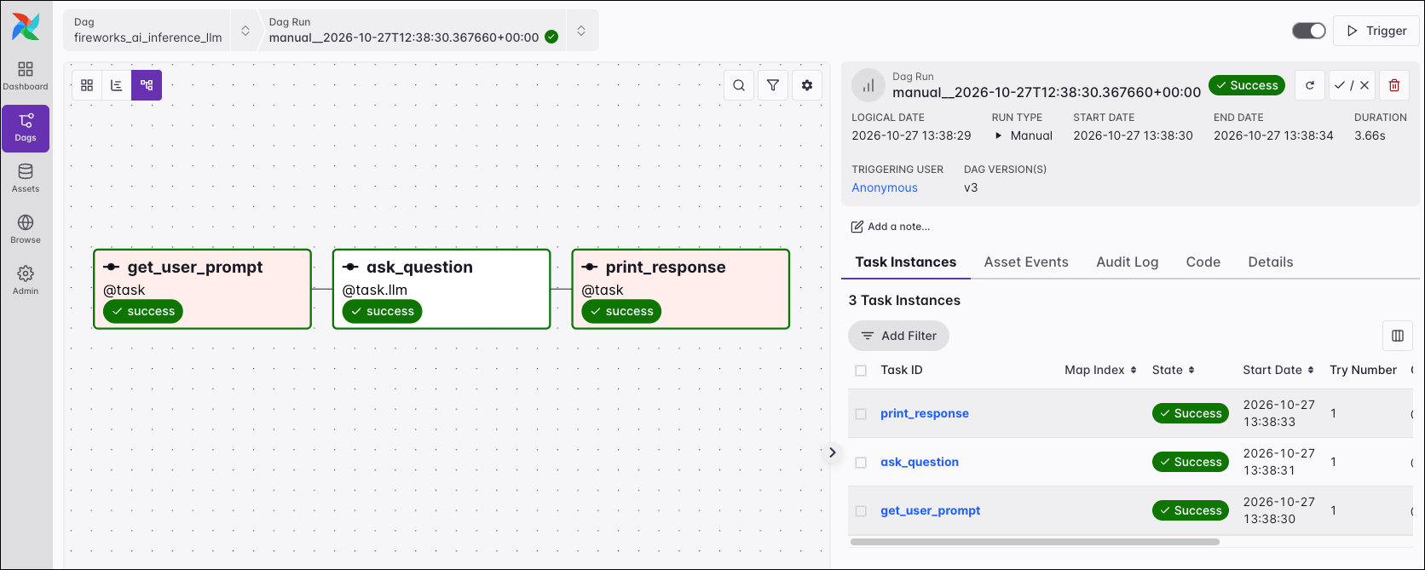Screen dimensions: 1425x570
Task: Open the Admin sidebar menu
Action: (x=26, y=280)
